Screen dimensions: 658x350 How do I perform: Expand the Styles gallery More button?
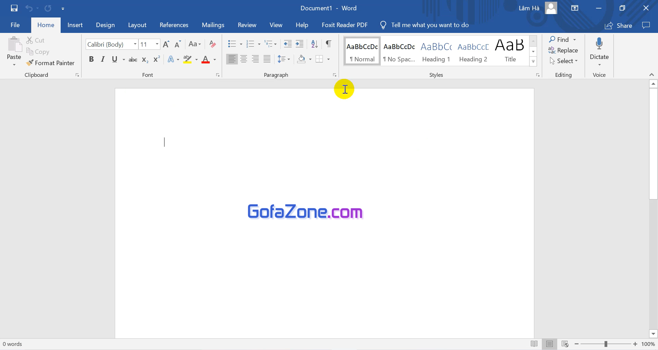point(533,62)
